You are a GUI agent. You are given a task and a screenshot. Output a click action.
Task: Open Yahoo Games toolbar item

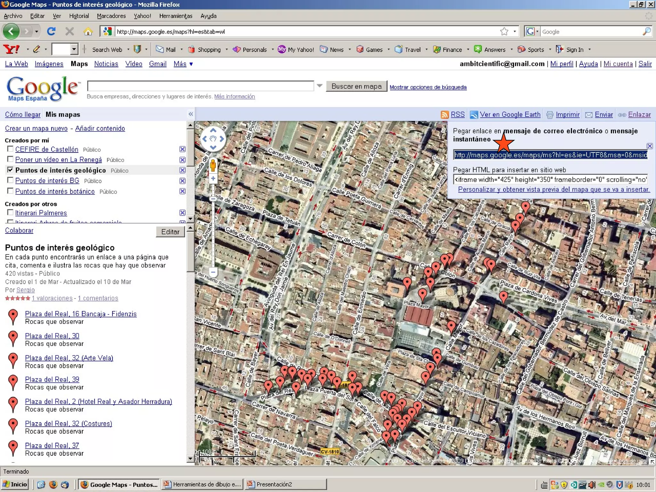point(370,49)
